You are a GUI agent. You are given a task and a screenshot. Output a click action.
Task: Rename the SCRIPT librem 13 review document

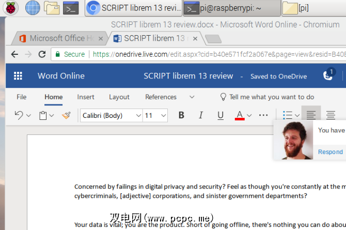188,76
